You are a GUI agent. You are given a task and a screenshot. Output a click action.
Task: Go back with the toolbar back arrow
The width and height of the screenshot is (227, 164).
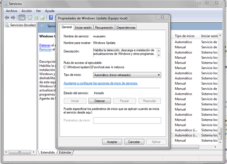(7, 18)
